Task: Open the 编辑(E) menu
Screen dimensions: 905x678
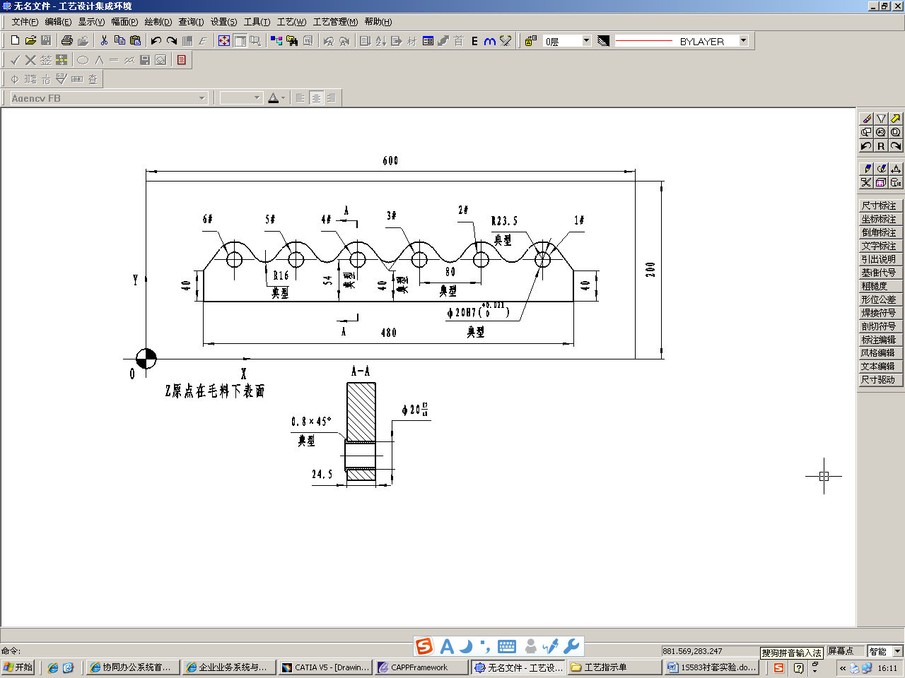Action: [x=58, y=22]
